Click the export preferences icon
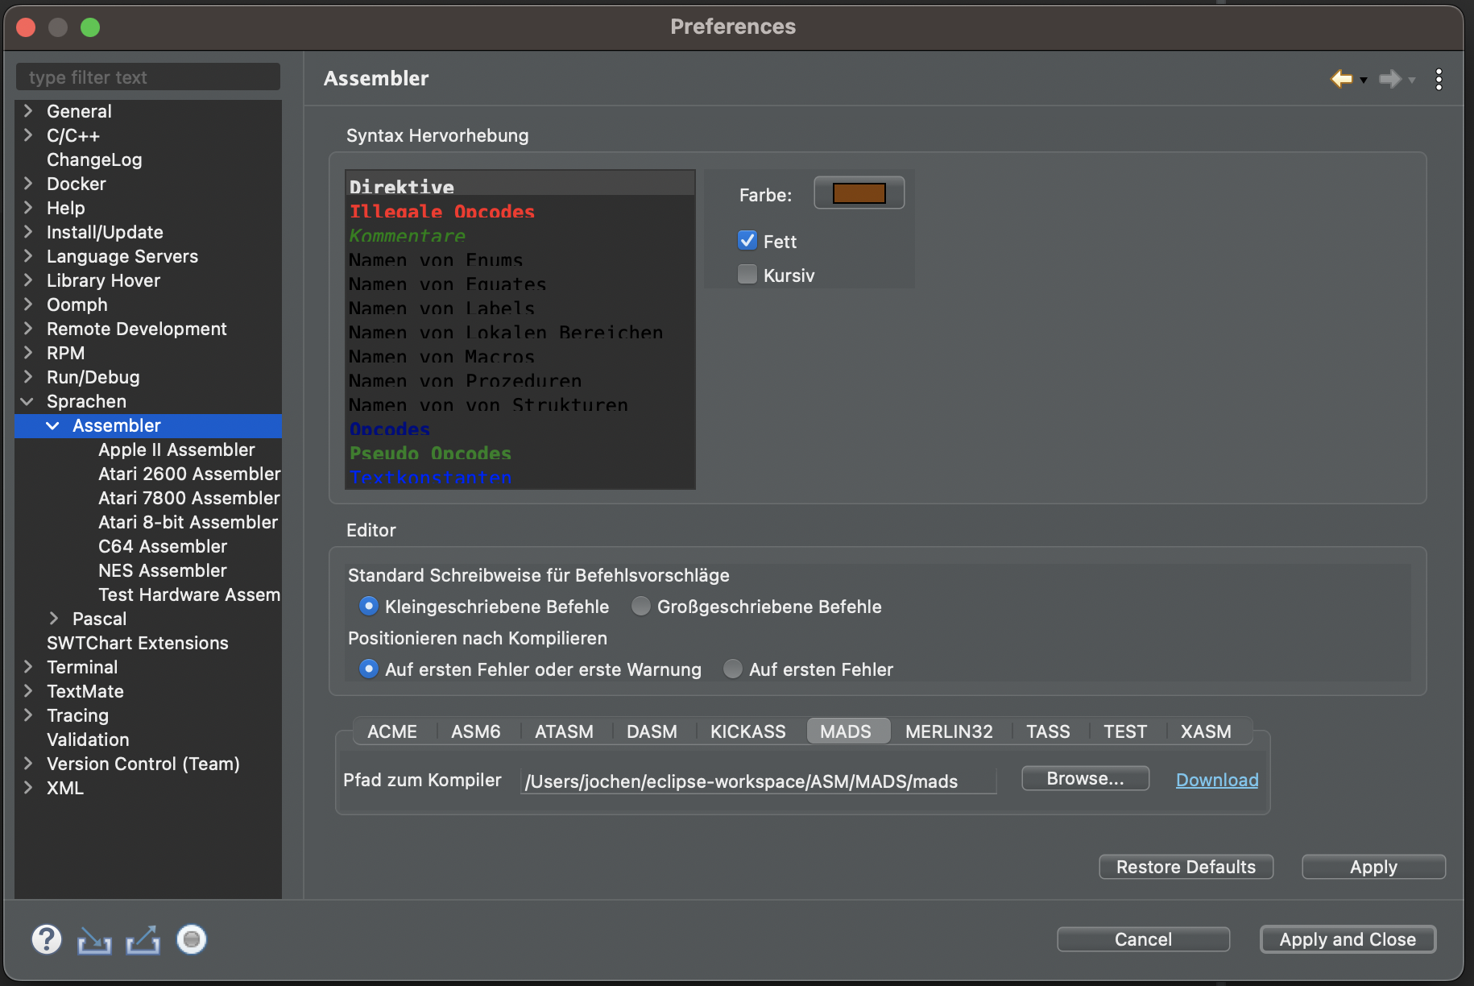 click(143, 940)
